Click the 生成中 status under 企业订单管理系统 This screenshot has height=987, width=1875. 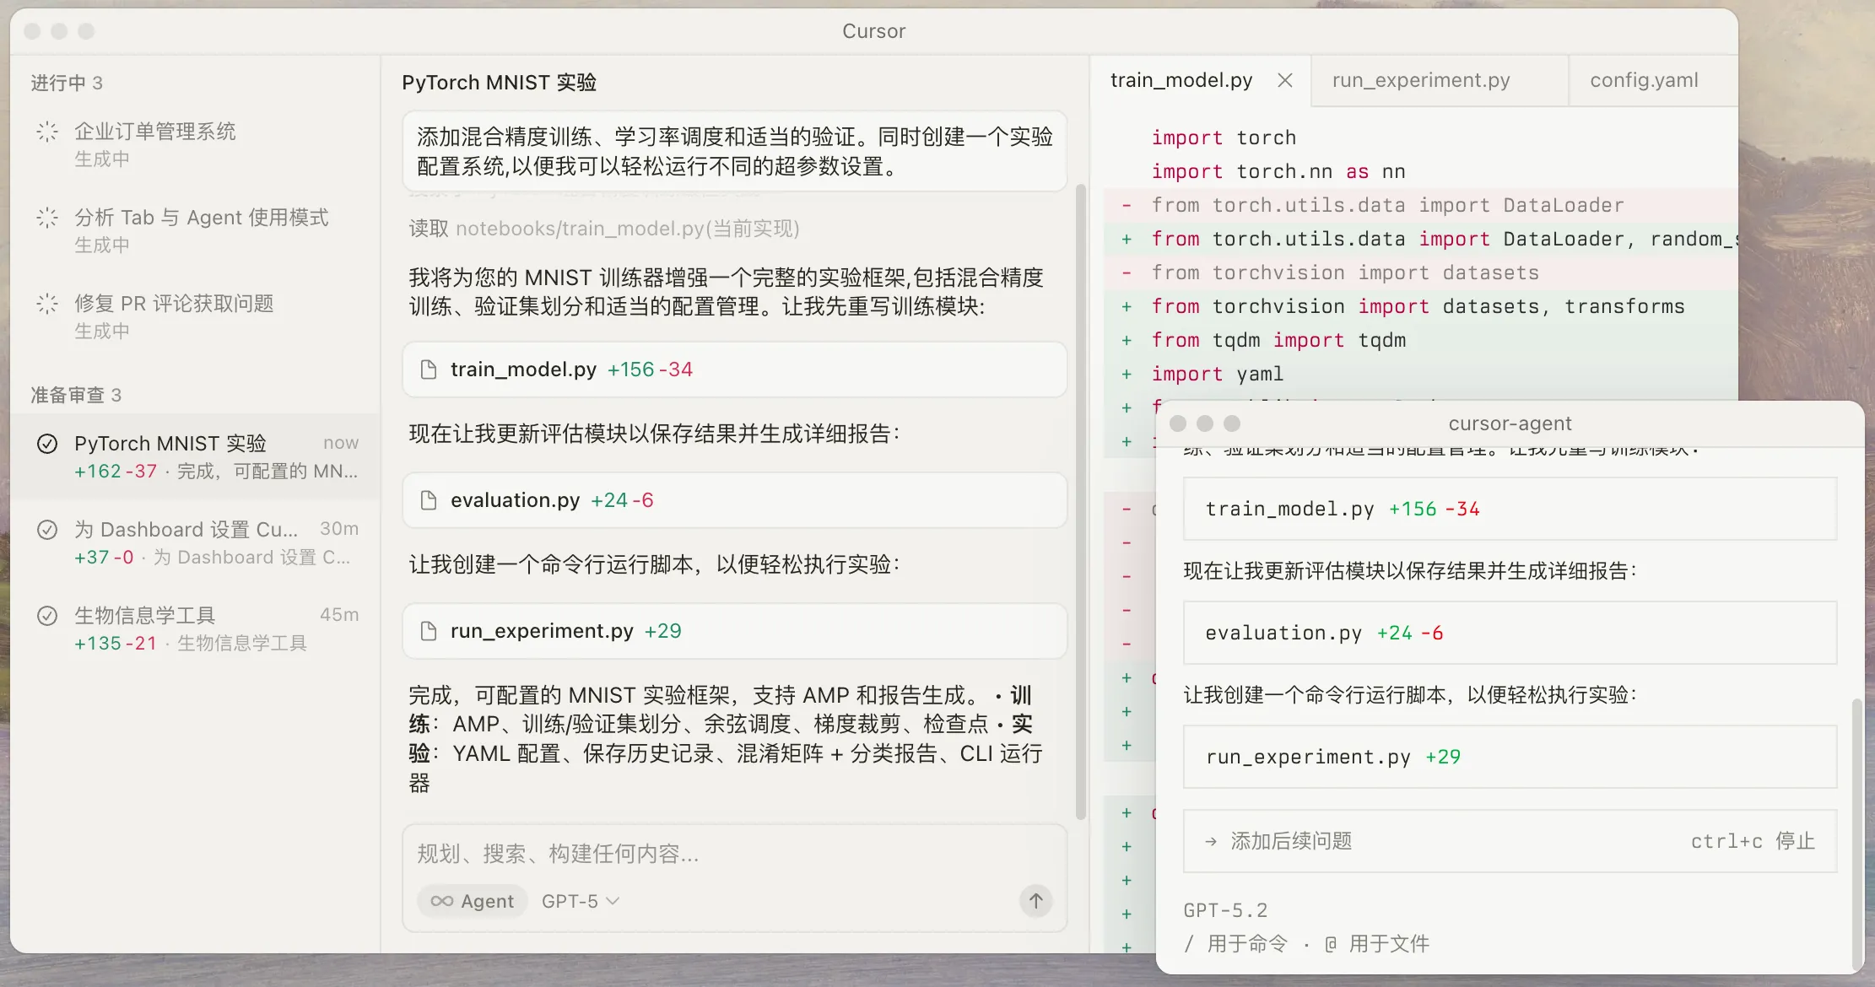(102, 159)
